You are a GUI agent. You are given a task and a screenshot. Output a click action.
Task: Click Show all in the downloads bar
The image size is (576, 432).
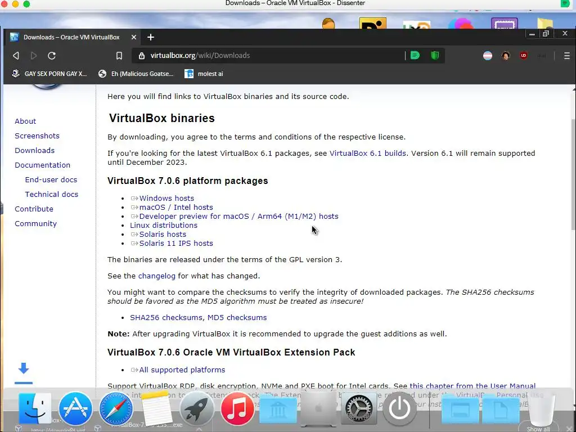(538, 429)
